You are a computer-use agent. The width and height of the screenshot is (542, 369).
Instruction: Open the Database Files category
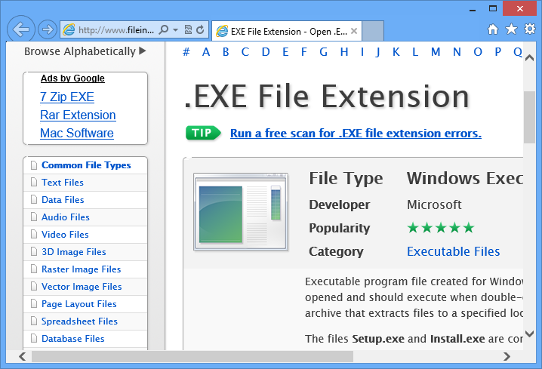73,339
